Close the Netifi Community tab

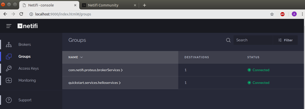[x=135, y=5]
